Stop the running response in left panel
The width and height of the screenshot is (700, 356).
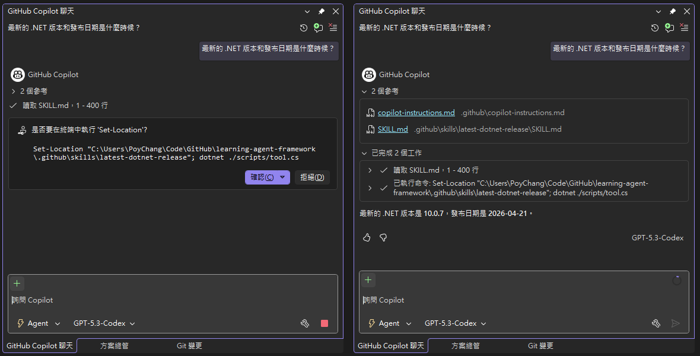coord(324,323)
